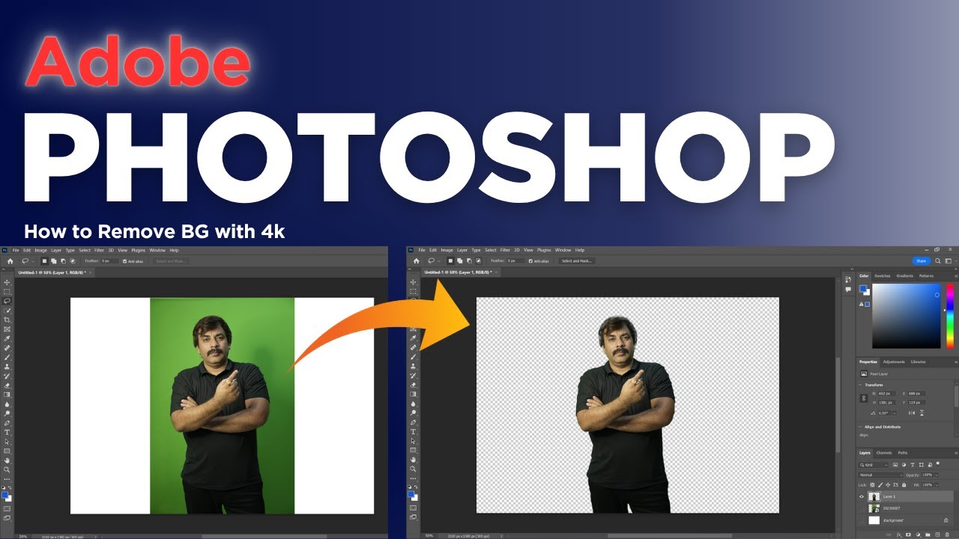Select the Pen tool in left window

pos(7,423)
